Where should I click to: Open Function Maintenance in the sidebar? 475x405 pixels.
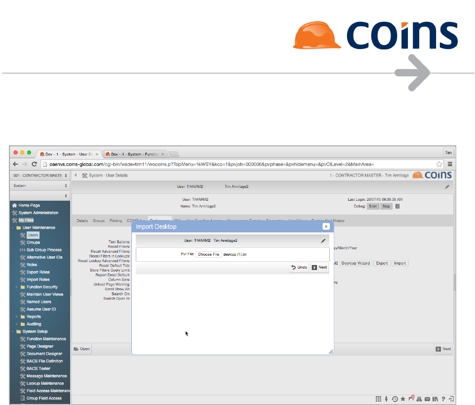click(x=46, y=339)
